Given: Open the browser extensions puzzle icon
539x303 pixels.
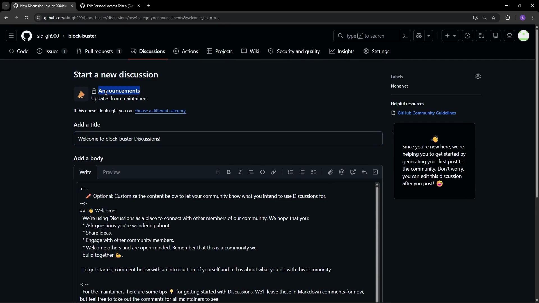Looking at the screenshot, I should click(x=508, y=18).
